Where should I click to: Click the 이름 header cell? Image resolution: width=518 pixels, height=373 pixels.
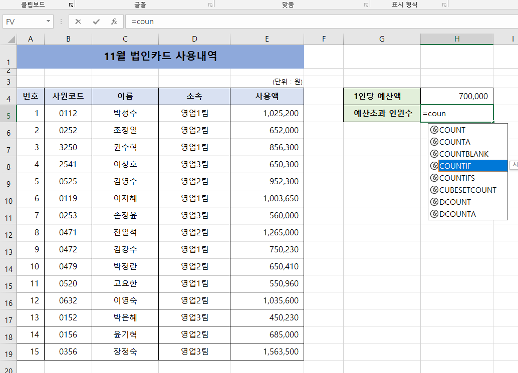tap(125, 97)
